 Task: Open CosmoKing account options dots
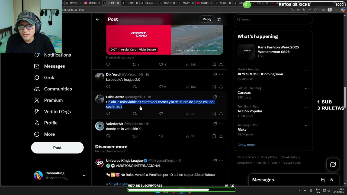click(x=85, y=175)
